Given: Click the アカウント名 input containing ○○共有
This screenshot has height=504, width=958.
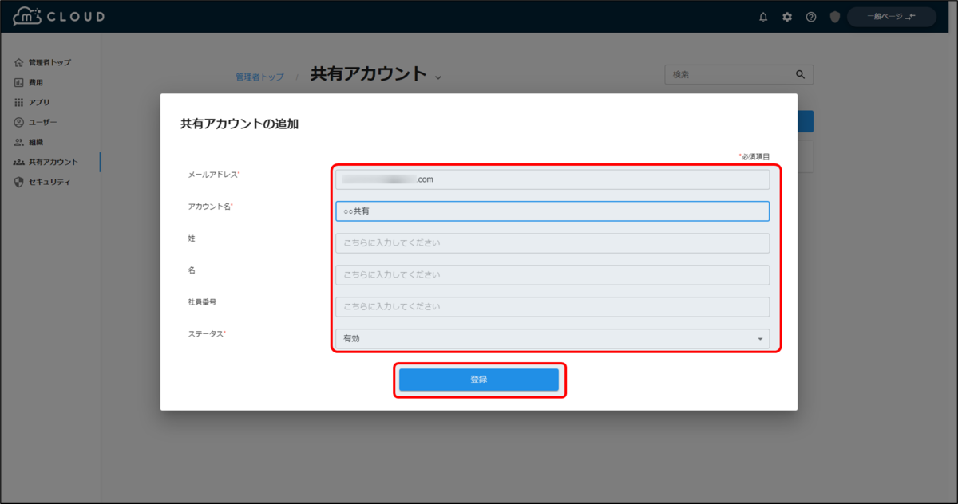Looking at the screenshot, I should click(552, 211).
